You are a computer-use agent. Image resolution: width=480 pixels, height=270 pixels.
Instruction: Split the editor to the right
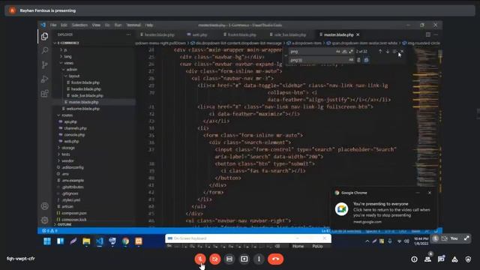pyautogui.click(x=428, y=34)
